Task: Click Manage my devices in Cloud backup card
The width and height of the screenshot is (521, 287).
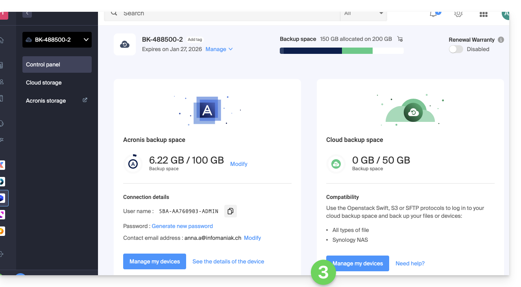Action: (x=358, y=263)
